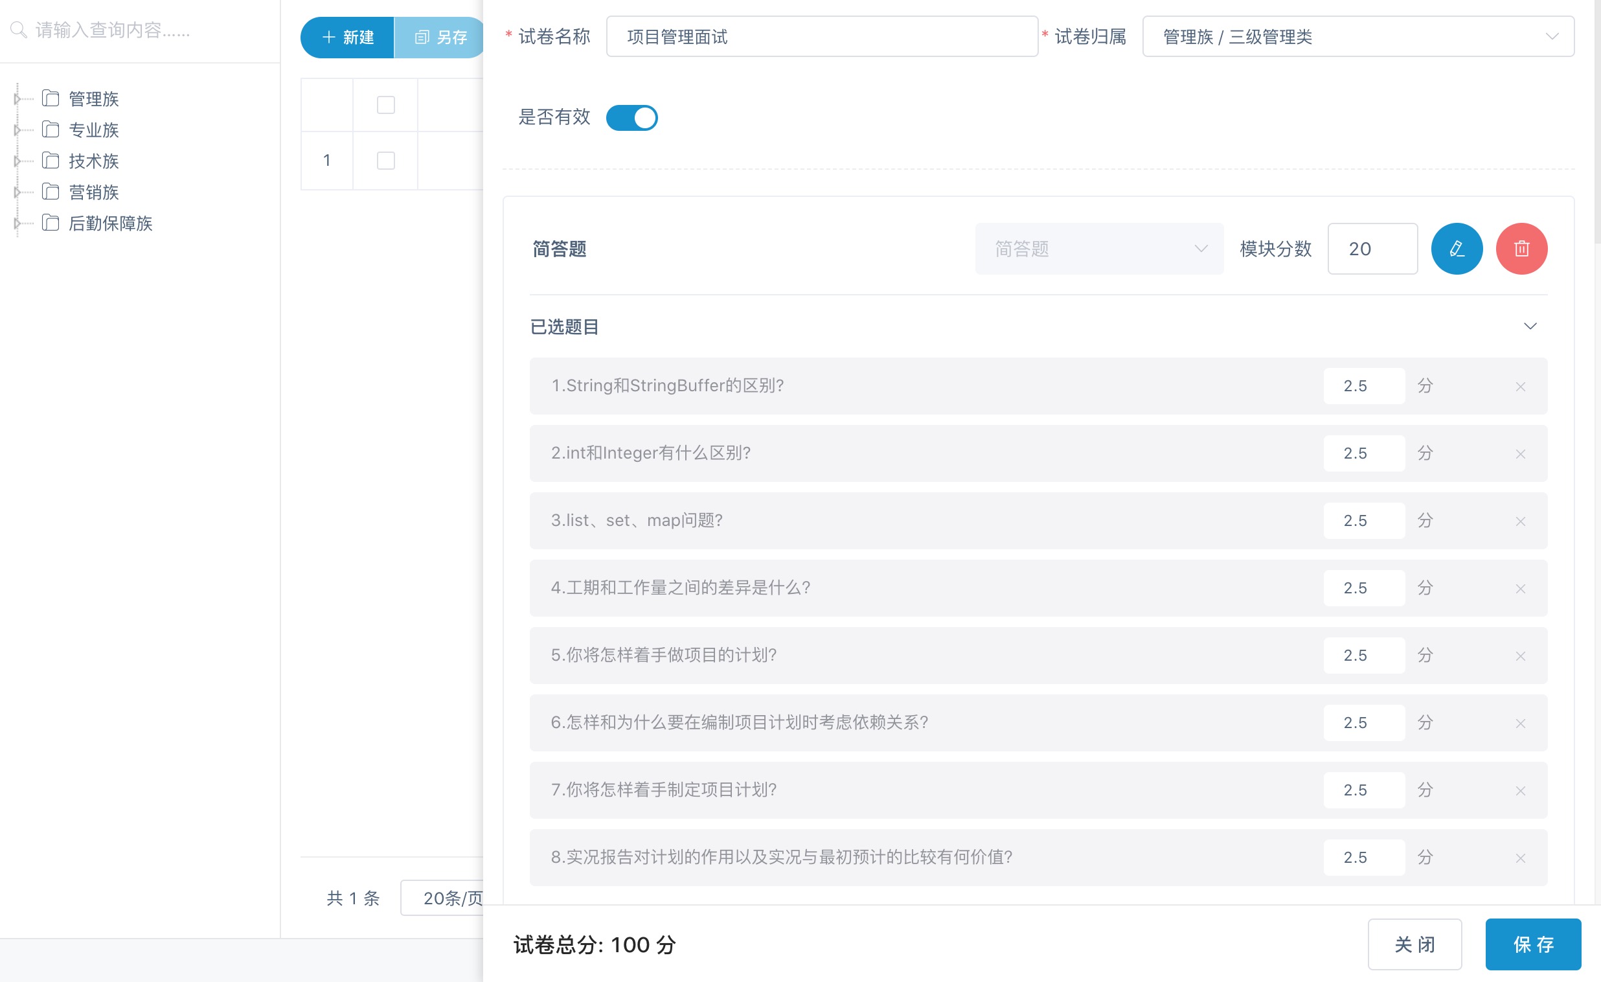Click the red trash delete icon
The width and height of the screenshot is (1601, 982).
(x=1521, y=249)
